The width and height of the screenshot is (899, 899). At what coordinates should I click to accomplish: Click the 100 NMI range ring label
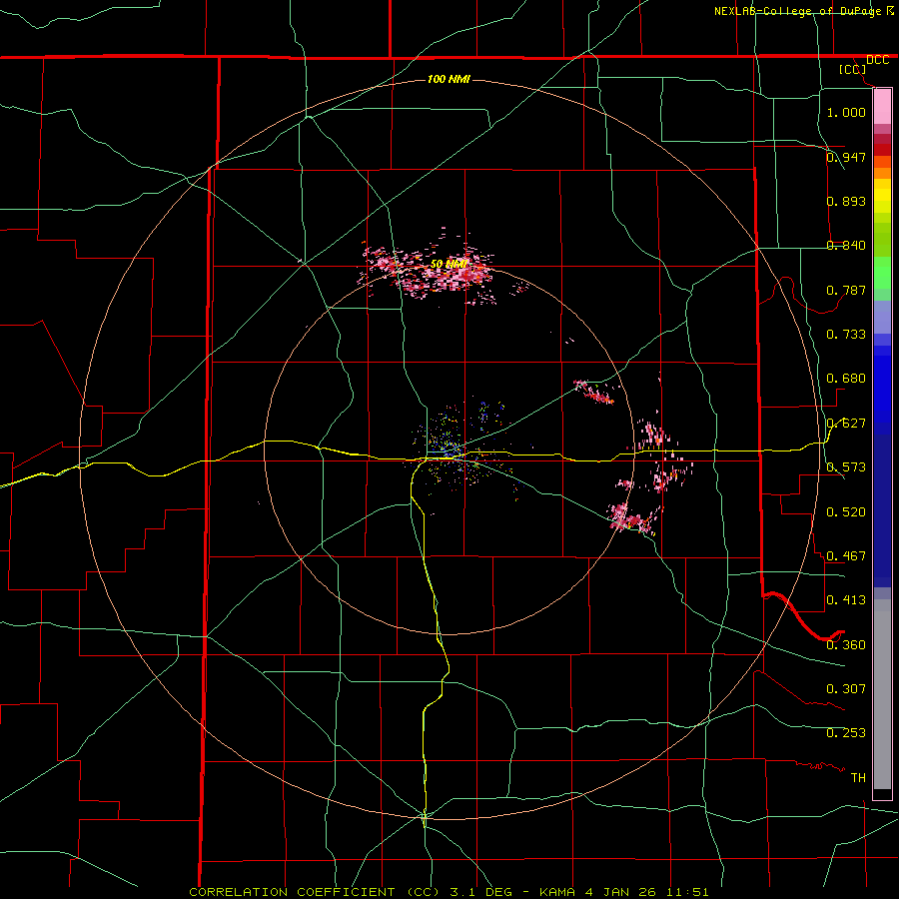pos(449,79)
